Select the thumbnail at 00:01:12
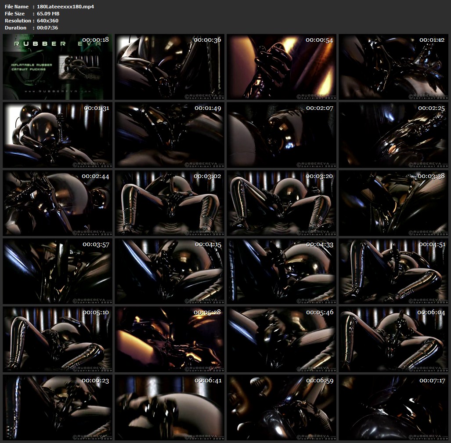Viewport: 451px width, 443px height. pyautogui.click(x=393, y=67)
